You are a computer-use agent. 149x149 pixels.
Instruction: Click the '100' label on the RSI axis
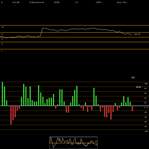click(2, 27)
